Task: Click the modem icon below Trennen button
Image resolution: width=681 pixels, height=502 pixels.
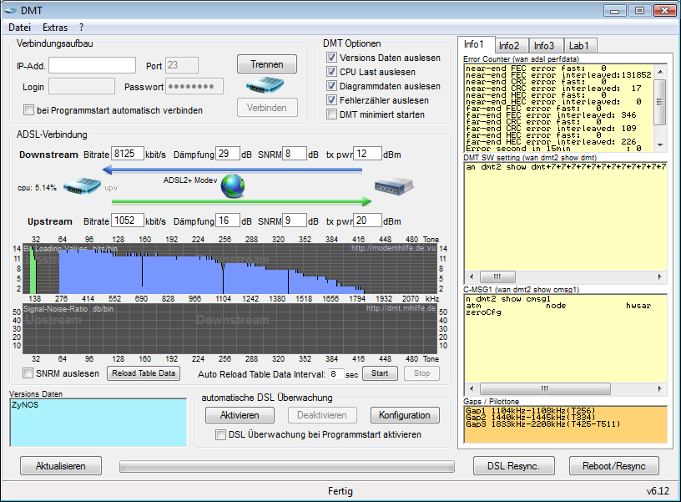Action: pos(266,85)
